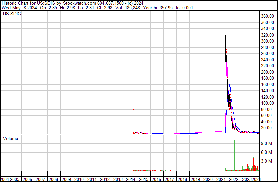Viewport: 278px width, 182px height.
Task: Click the 2022 year label
Action: [234, 179]
